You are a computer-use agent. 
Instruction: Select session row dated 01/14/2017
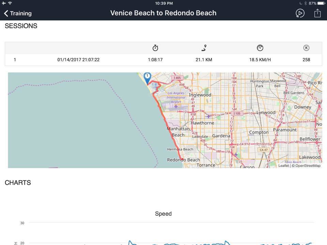tap(163, 60)
